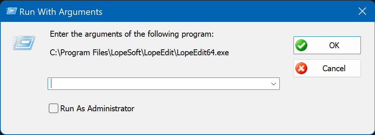375x135 pixels.
Task: Close the Run With Arguments dialog
Action: tap(362, 11)
